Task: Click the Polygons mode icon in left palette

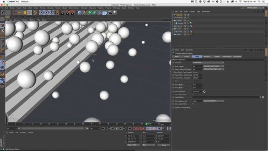Action: pyautogui.click(x=3, y=51)
